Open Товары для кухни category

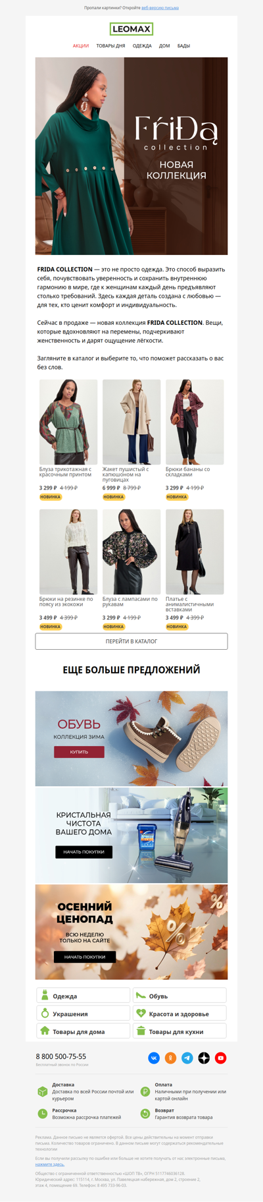[x=179, y=1031]
